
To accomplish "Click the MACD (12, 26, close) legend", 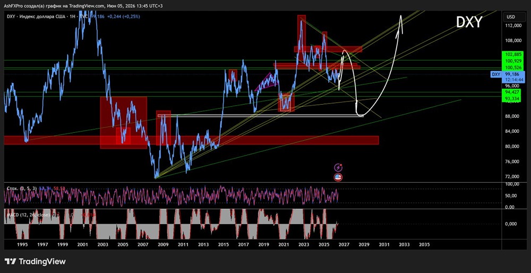I will (28, 215).
